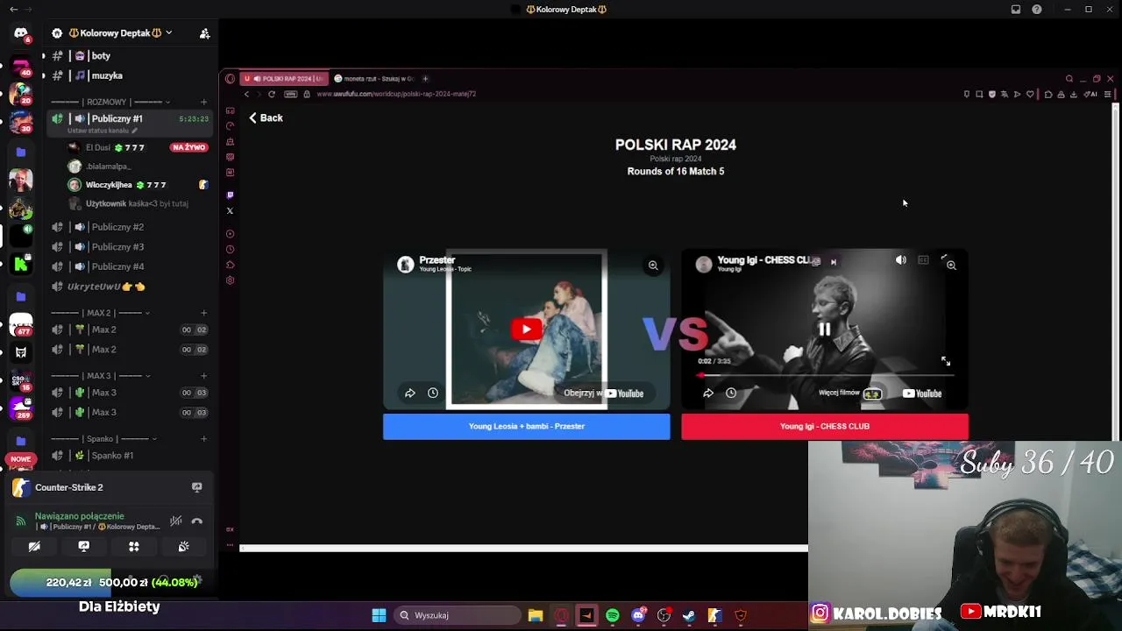Open the invite people icon in server header
Screen dimensions: 1122x631
pos(204,33)
